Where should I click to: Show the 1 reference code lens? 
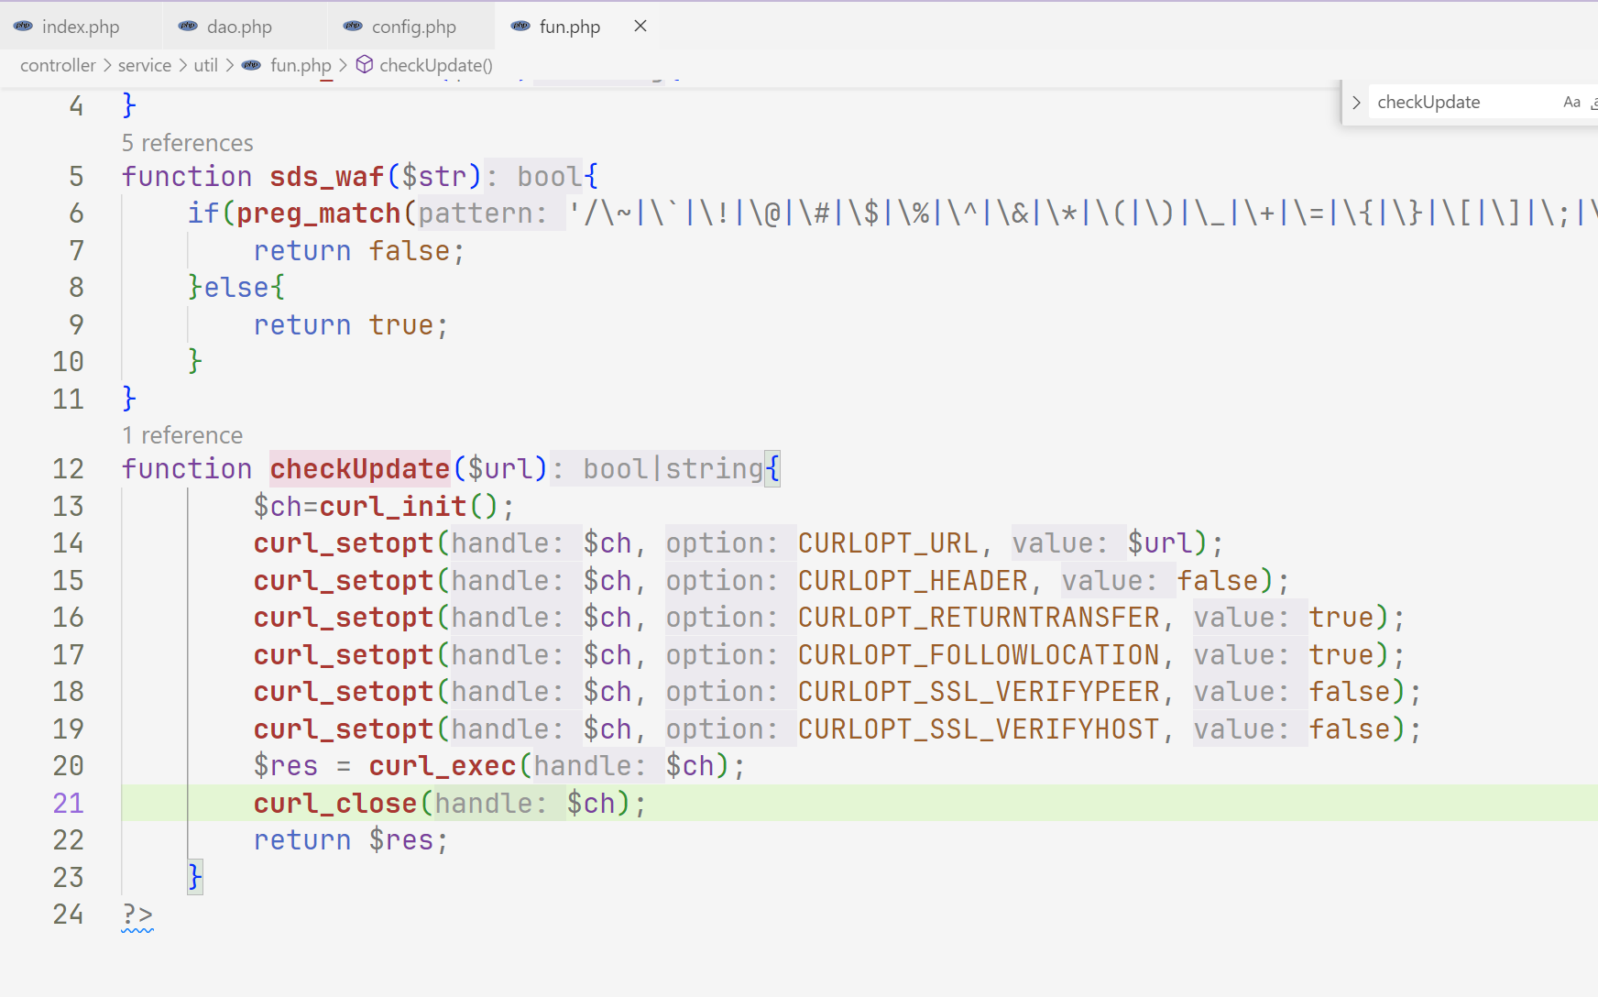point(182,435)
